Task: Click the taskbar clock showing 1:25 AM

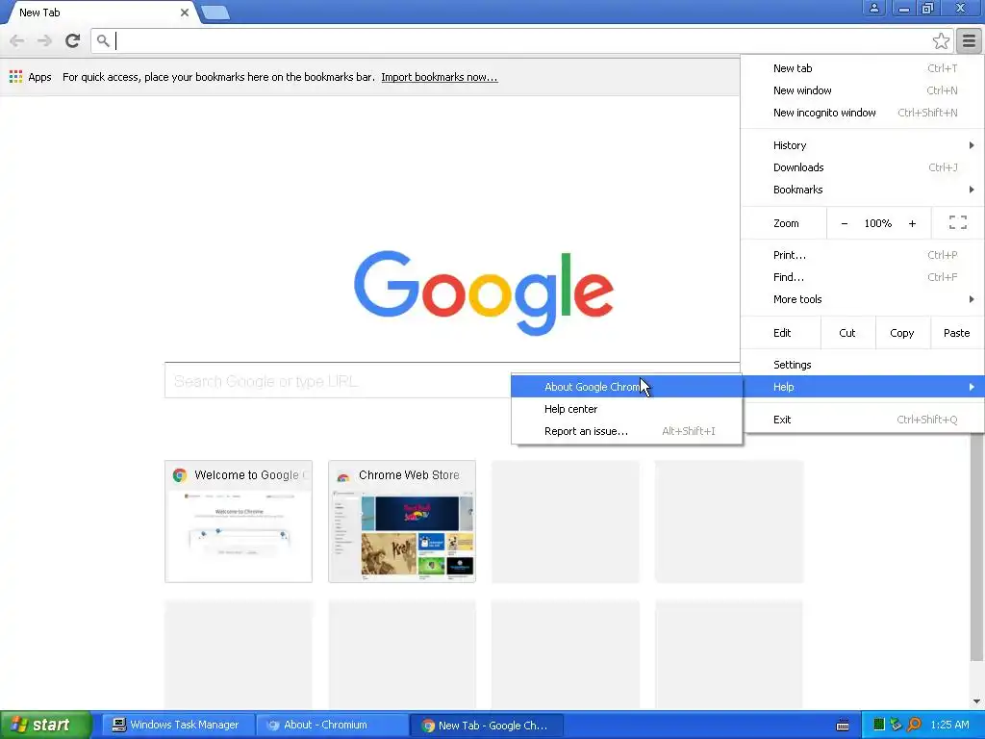Action: point(949,725)
